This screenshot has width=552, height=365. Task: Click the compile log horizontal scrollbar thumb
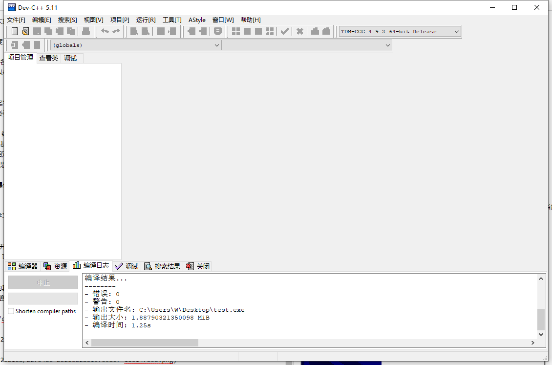point(145,343)
